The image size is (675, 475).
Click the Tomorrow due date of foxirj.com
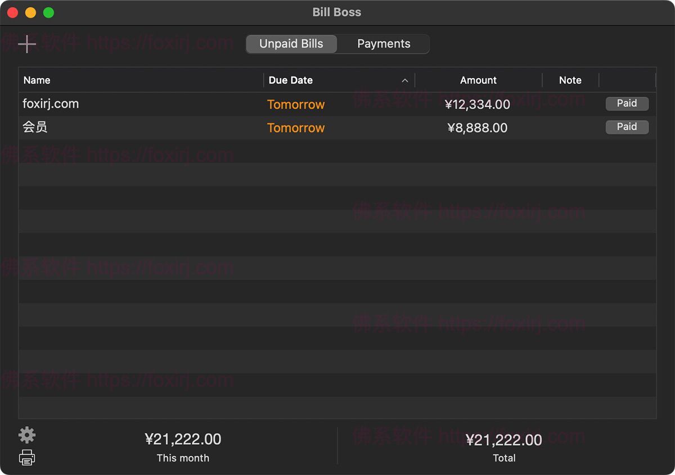coord(296,105)
